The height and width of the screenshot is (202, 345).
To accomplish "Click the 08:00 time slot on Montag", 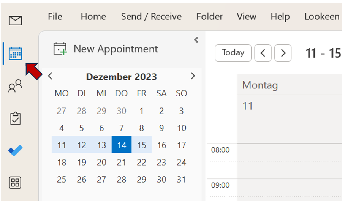I will point(289,152).
